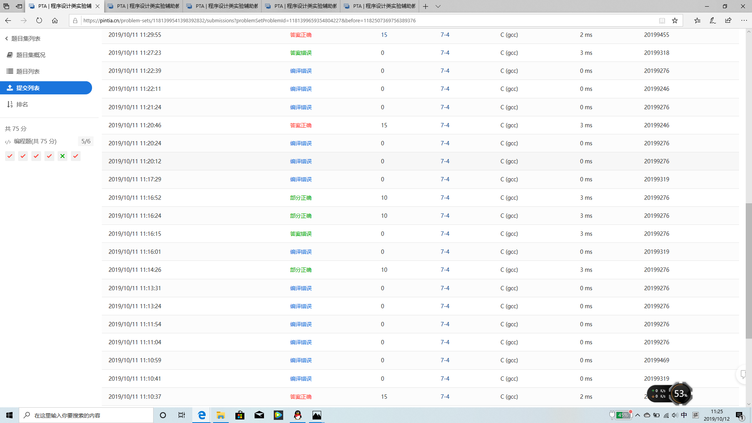Open 答案正确 result at 11:20:46

(x=300, y=125)
